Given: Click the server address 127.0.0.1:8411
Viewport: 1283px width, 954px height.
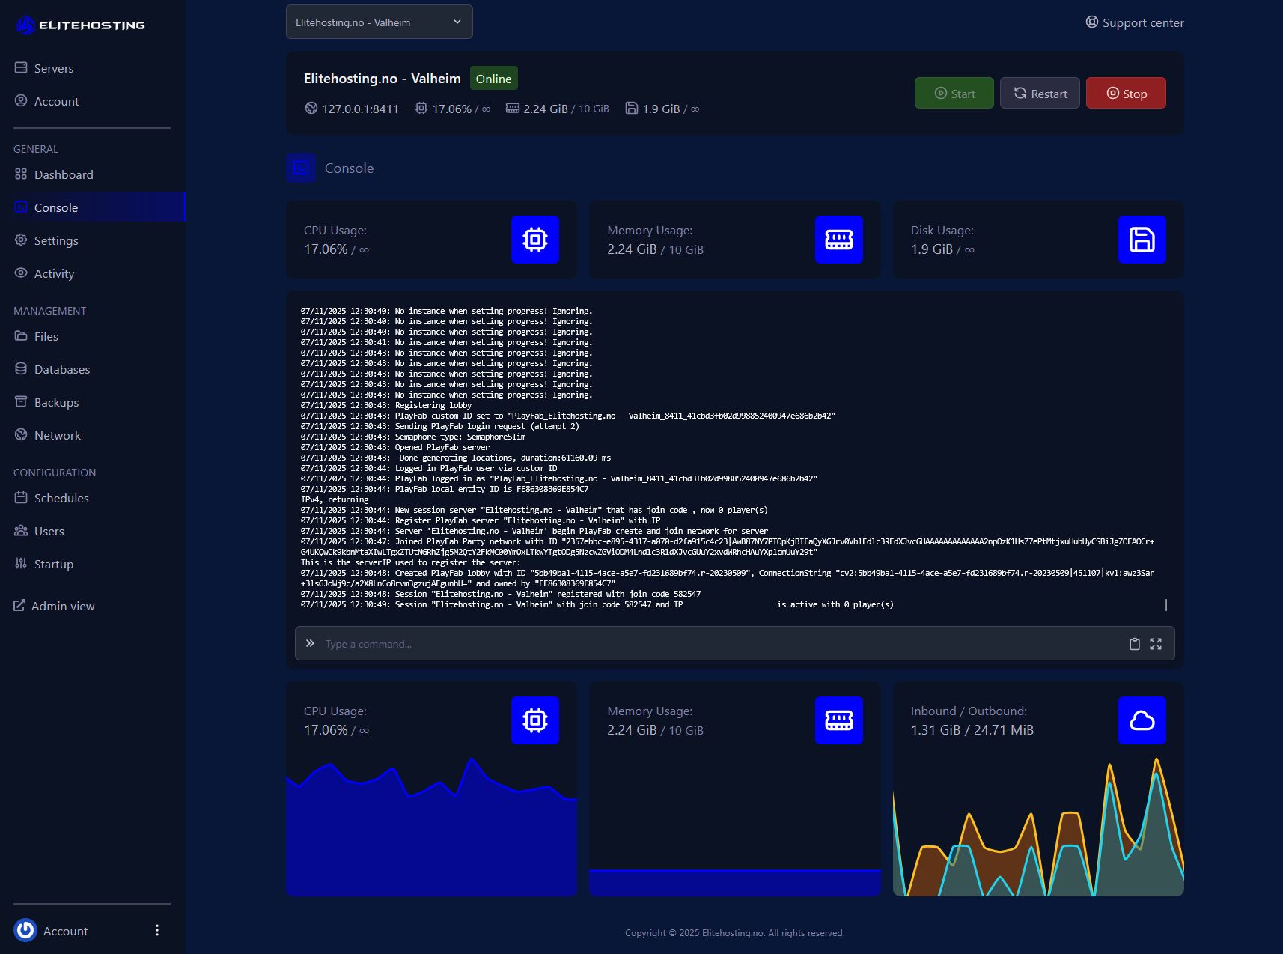Looking at the screenshot, I should (x=360, y=109).
